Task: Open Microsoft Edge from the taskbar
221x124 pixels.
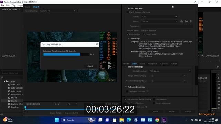Action: click(x=129, y=120)
